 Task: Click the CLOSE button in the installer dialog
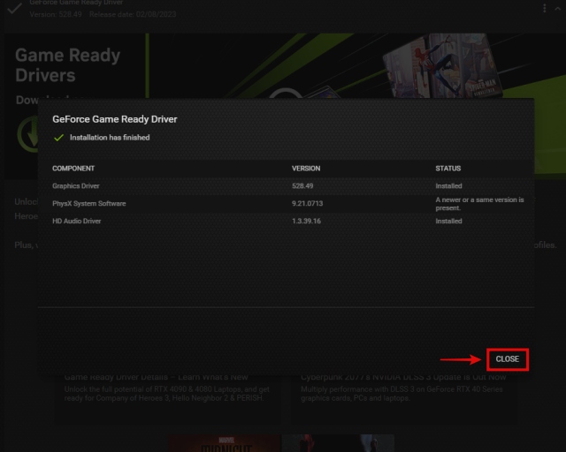tap(507, 359)
